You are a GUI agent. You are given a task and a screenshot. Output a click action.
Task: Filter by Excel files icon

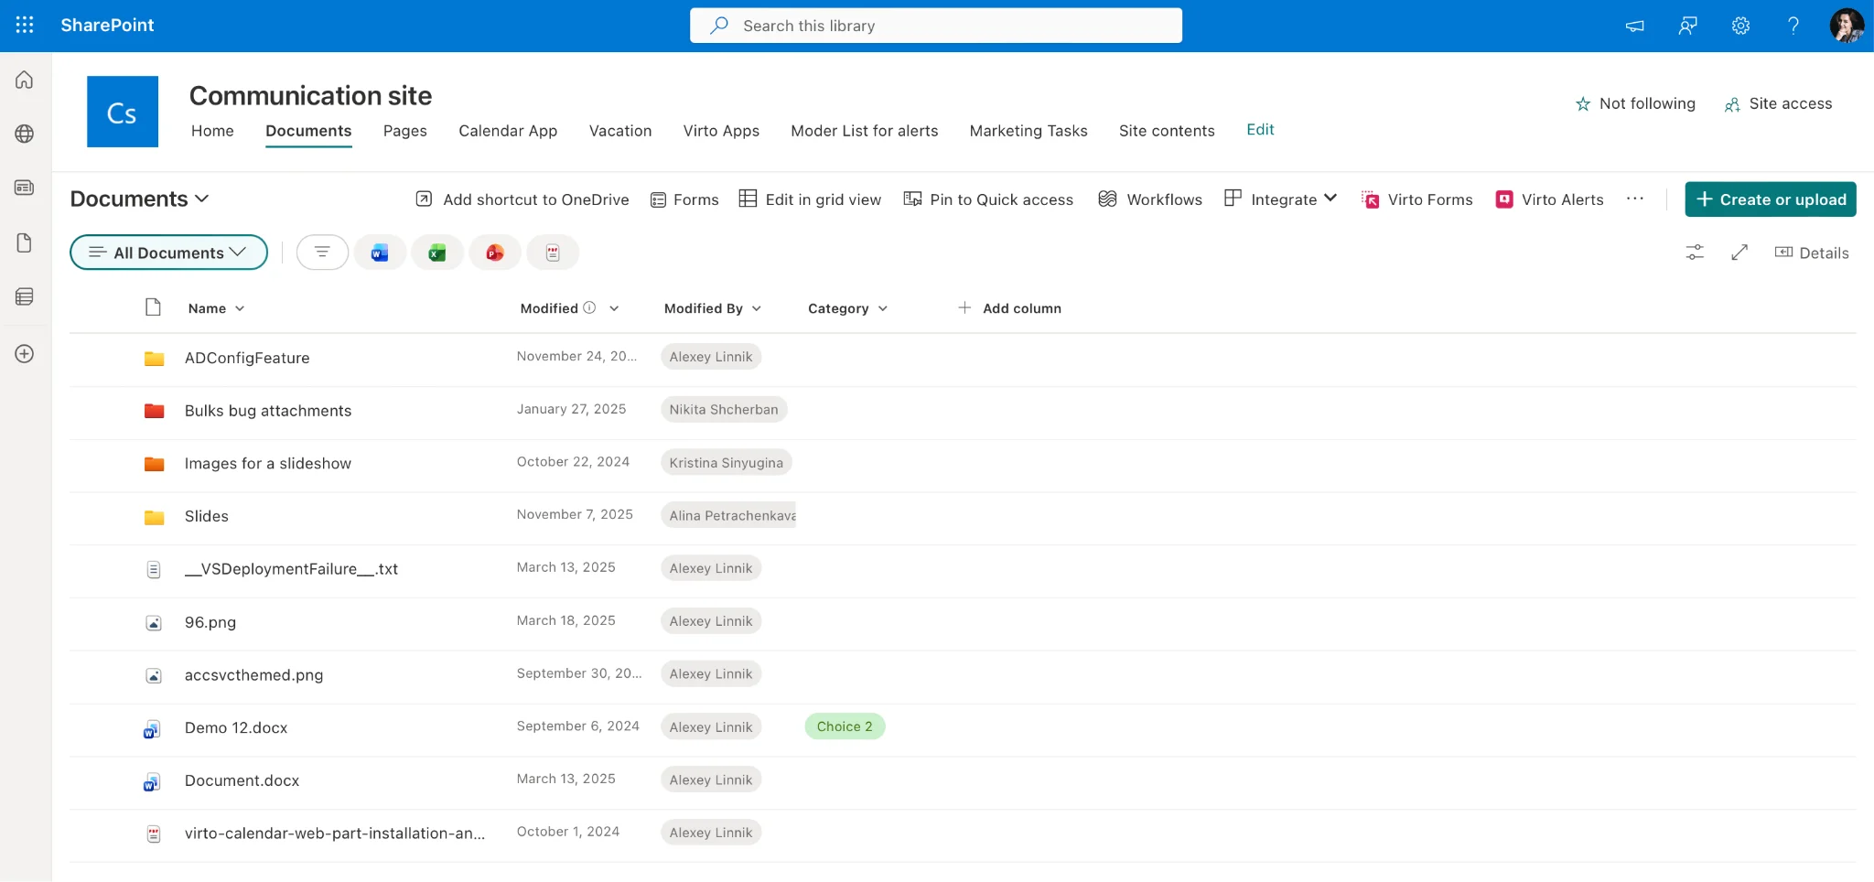pyautogui.click(x=437, y=253)
